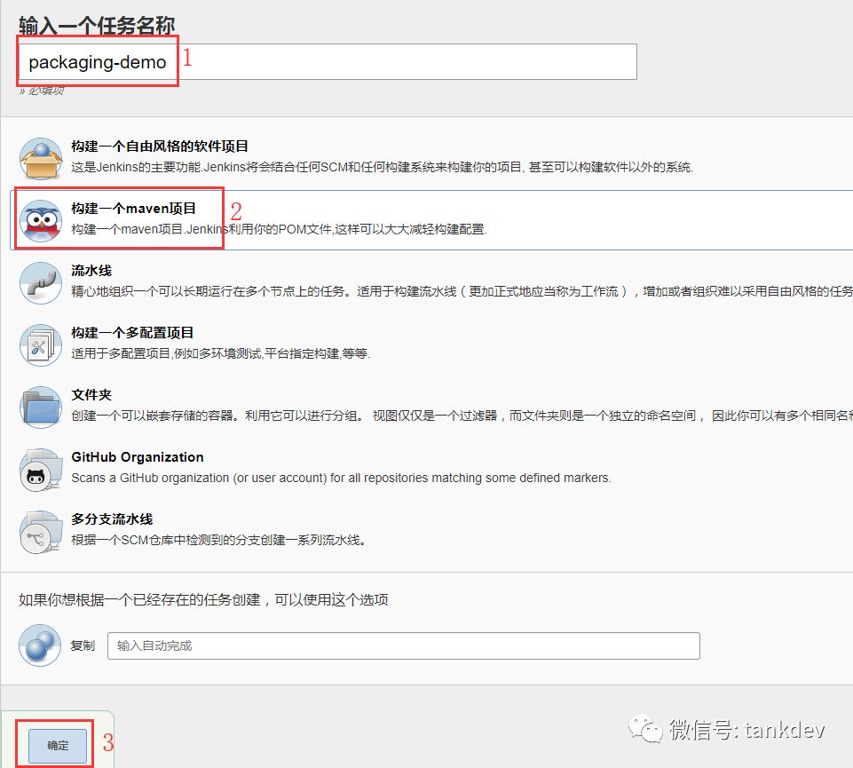Screen dimensions: 853x768
Task: Click the task name field containing packaging-demo
Action: tap(327, 61)
